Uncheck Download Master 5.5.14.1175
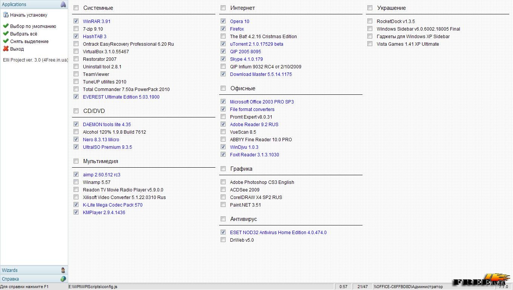The height and width of the screenshot is (290, 513). 223,74
